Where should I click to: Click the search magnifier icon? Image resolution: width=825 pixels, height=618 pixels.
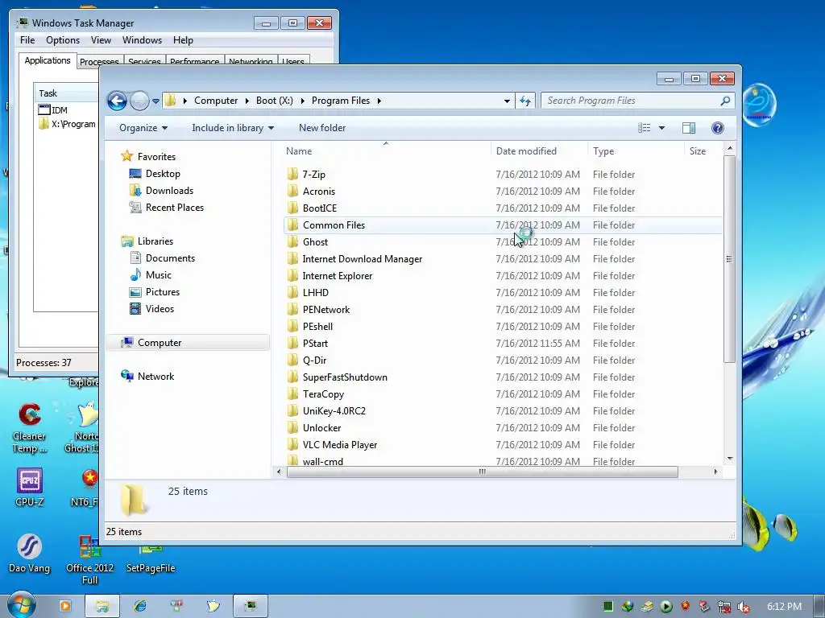coord(726,101)
